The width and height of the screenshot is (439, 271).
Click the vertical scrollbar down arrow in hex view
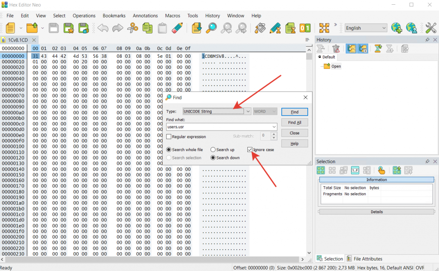click(x=309, y=253)
